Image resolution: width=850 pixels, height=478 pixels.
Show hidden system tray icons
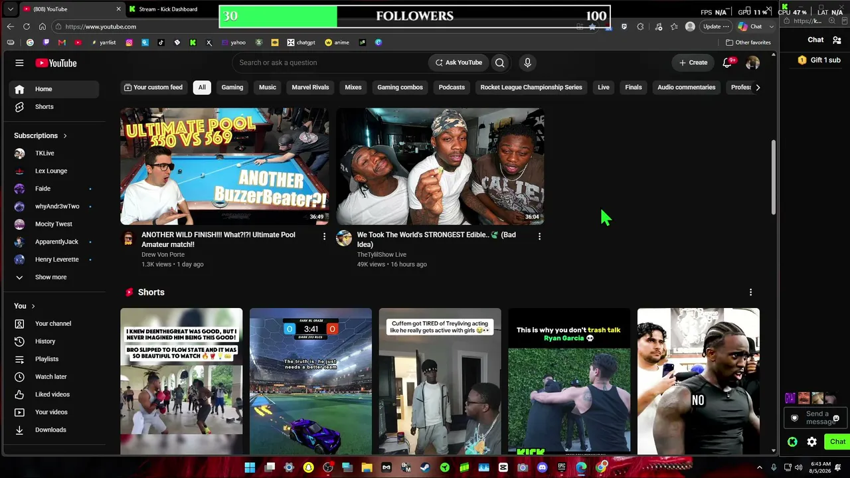(x=760, y=467)
